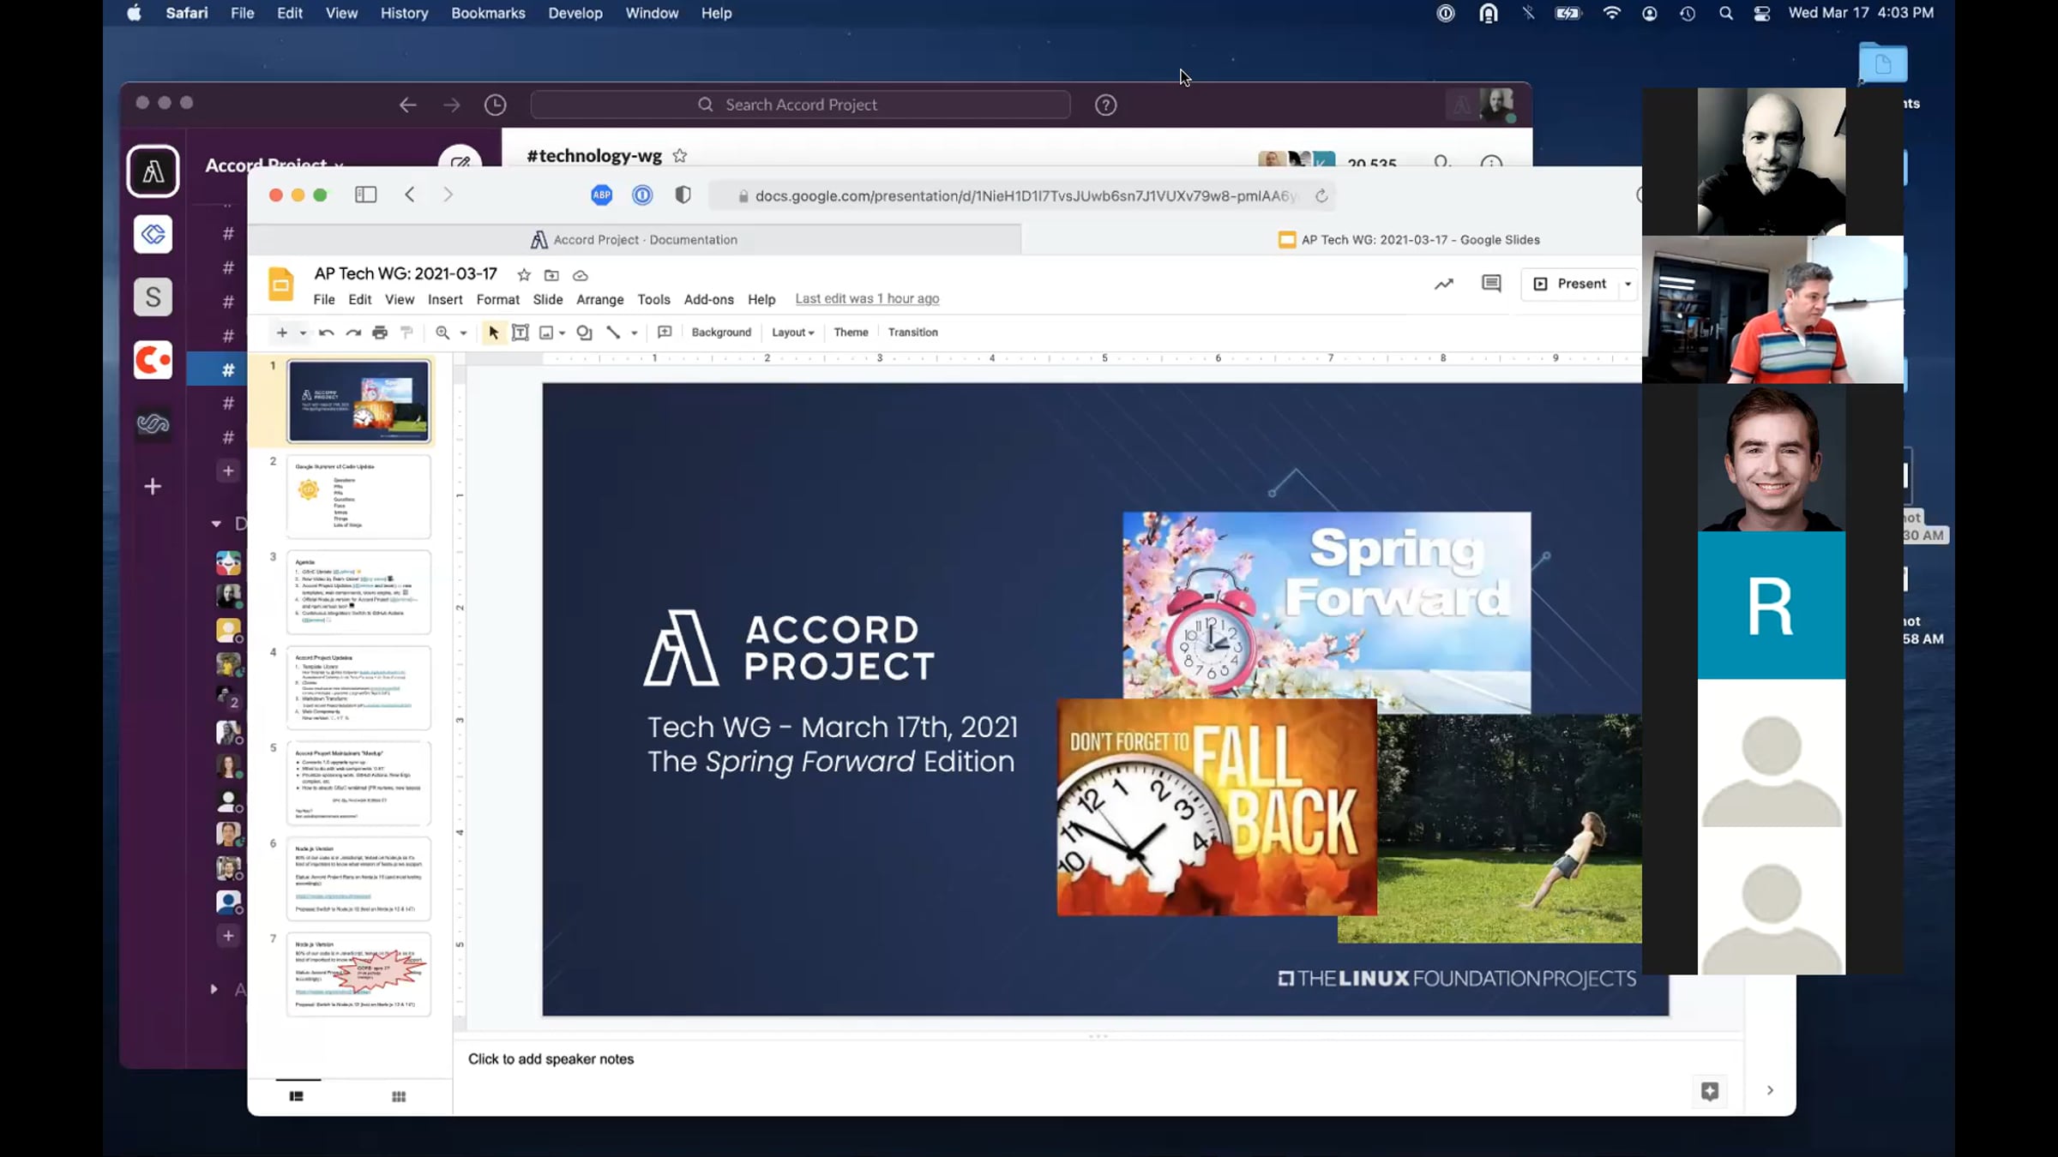
Task: Click the shape tool icon
Action: pos(584,333)
